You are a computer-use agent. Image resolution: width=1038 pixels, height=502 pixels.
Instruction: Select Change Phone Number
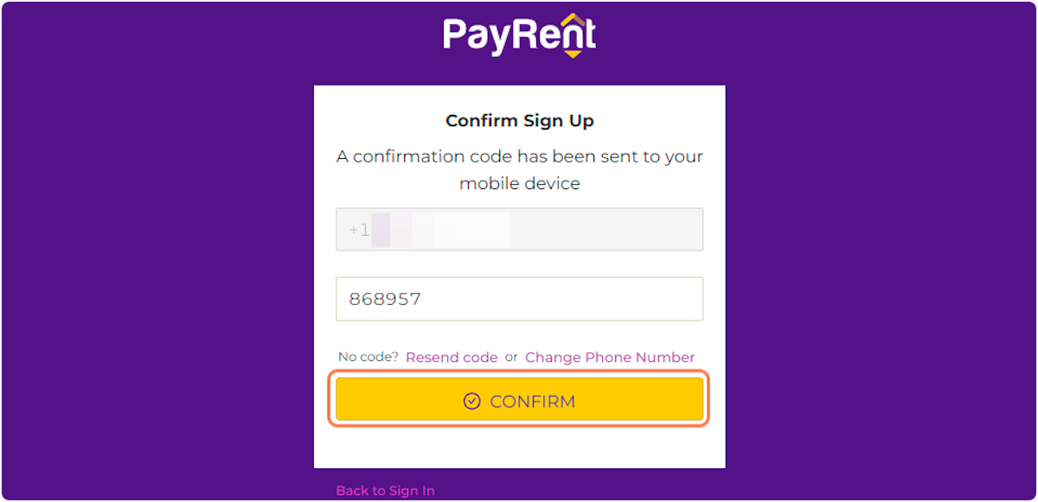[x=609, y=357]
